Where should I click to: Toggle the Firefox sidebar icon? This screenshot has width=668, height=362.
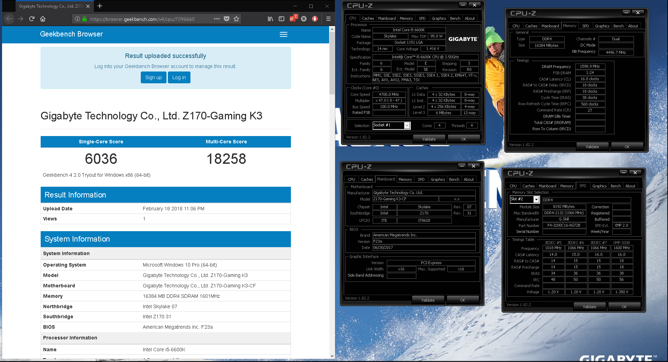click(282, 19)
